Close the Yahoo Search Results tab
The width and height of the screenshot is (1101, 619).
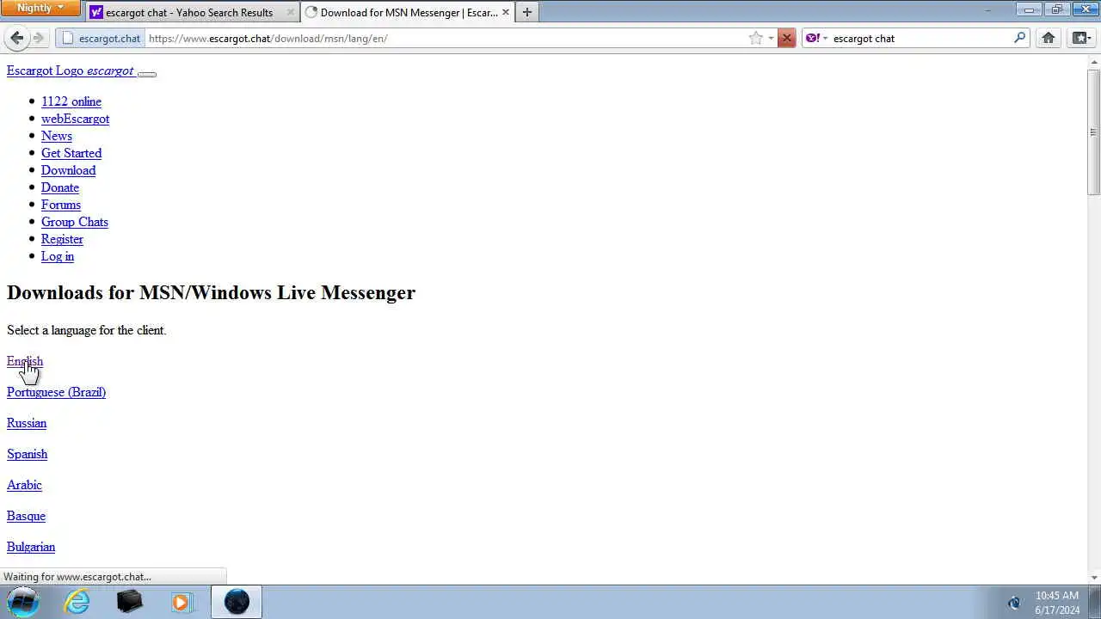point(290,12)
